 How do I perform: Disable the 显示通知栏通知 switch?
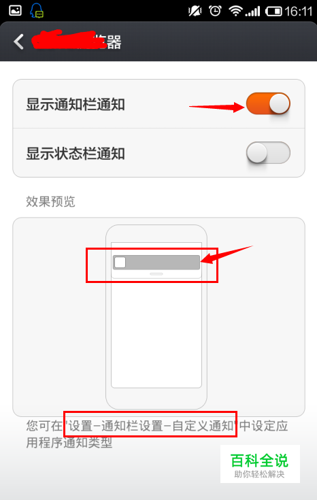click(268, 103)
